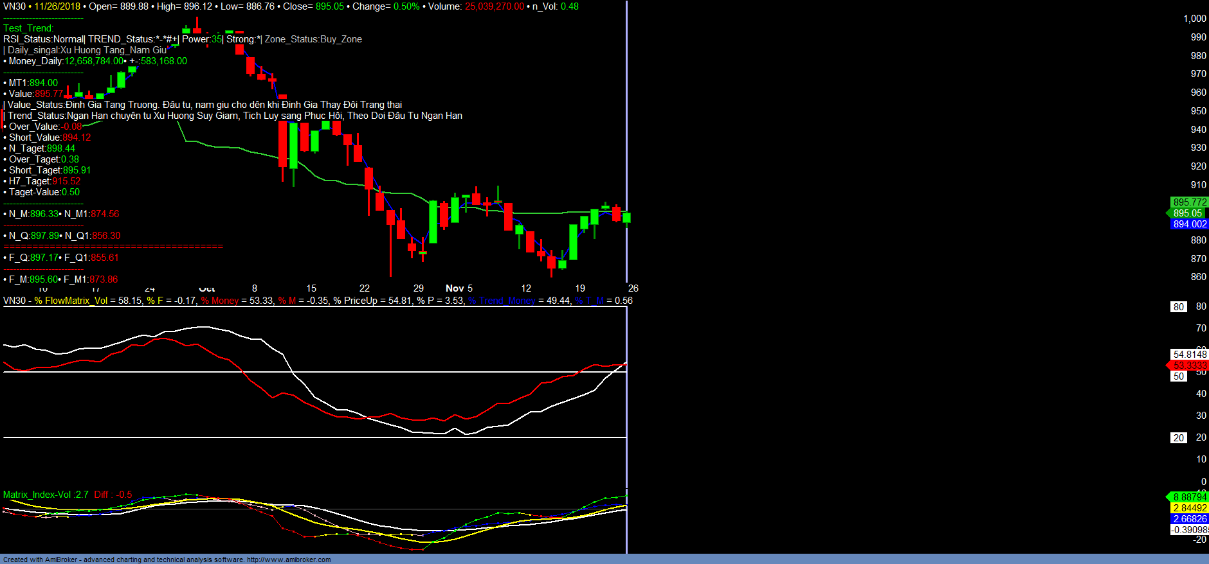1209x564 pixels.
Task: Click the Matrix_Index-Vol pane label
Action: 46,495
